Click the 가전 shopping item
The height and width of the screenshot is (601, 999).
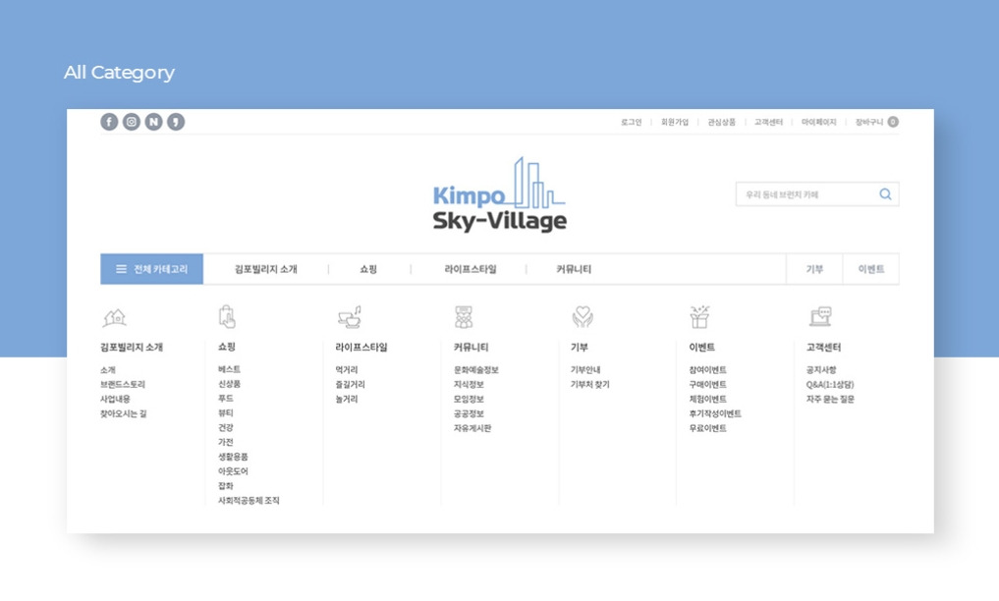[226, 442]
